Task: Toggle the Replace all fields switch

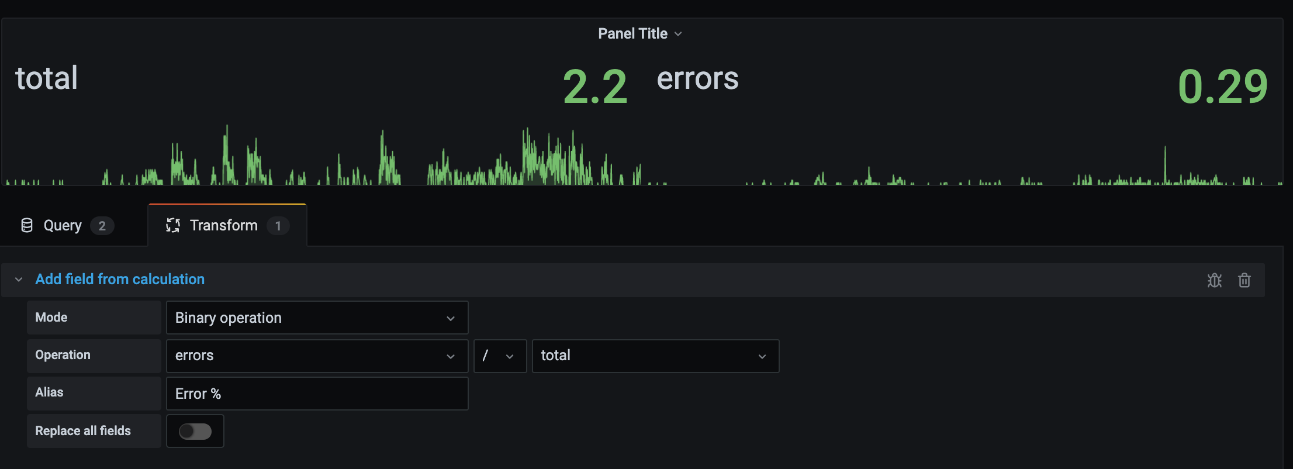Action: click(x=195, y=432)
